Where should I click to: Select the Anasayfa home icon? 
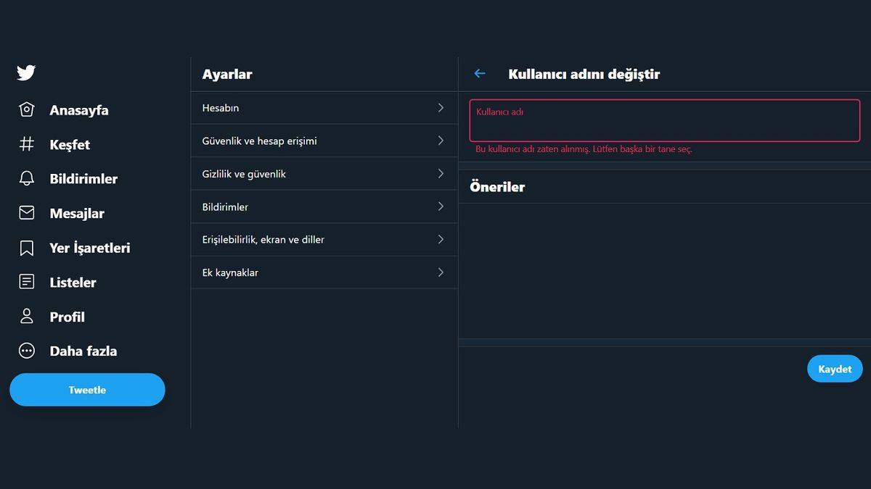click(x=26, y=109)
